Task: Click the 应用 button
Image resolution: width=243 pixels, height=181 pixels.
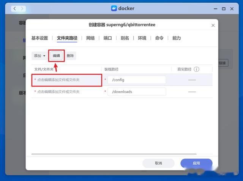Action: point(196,163)
